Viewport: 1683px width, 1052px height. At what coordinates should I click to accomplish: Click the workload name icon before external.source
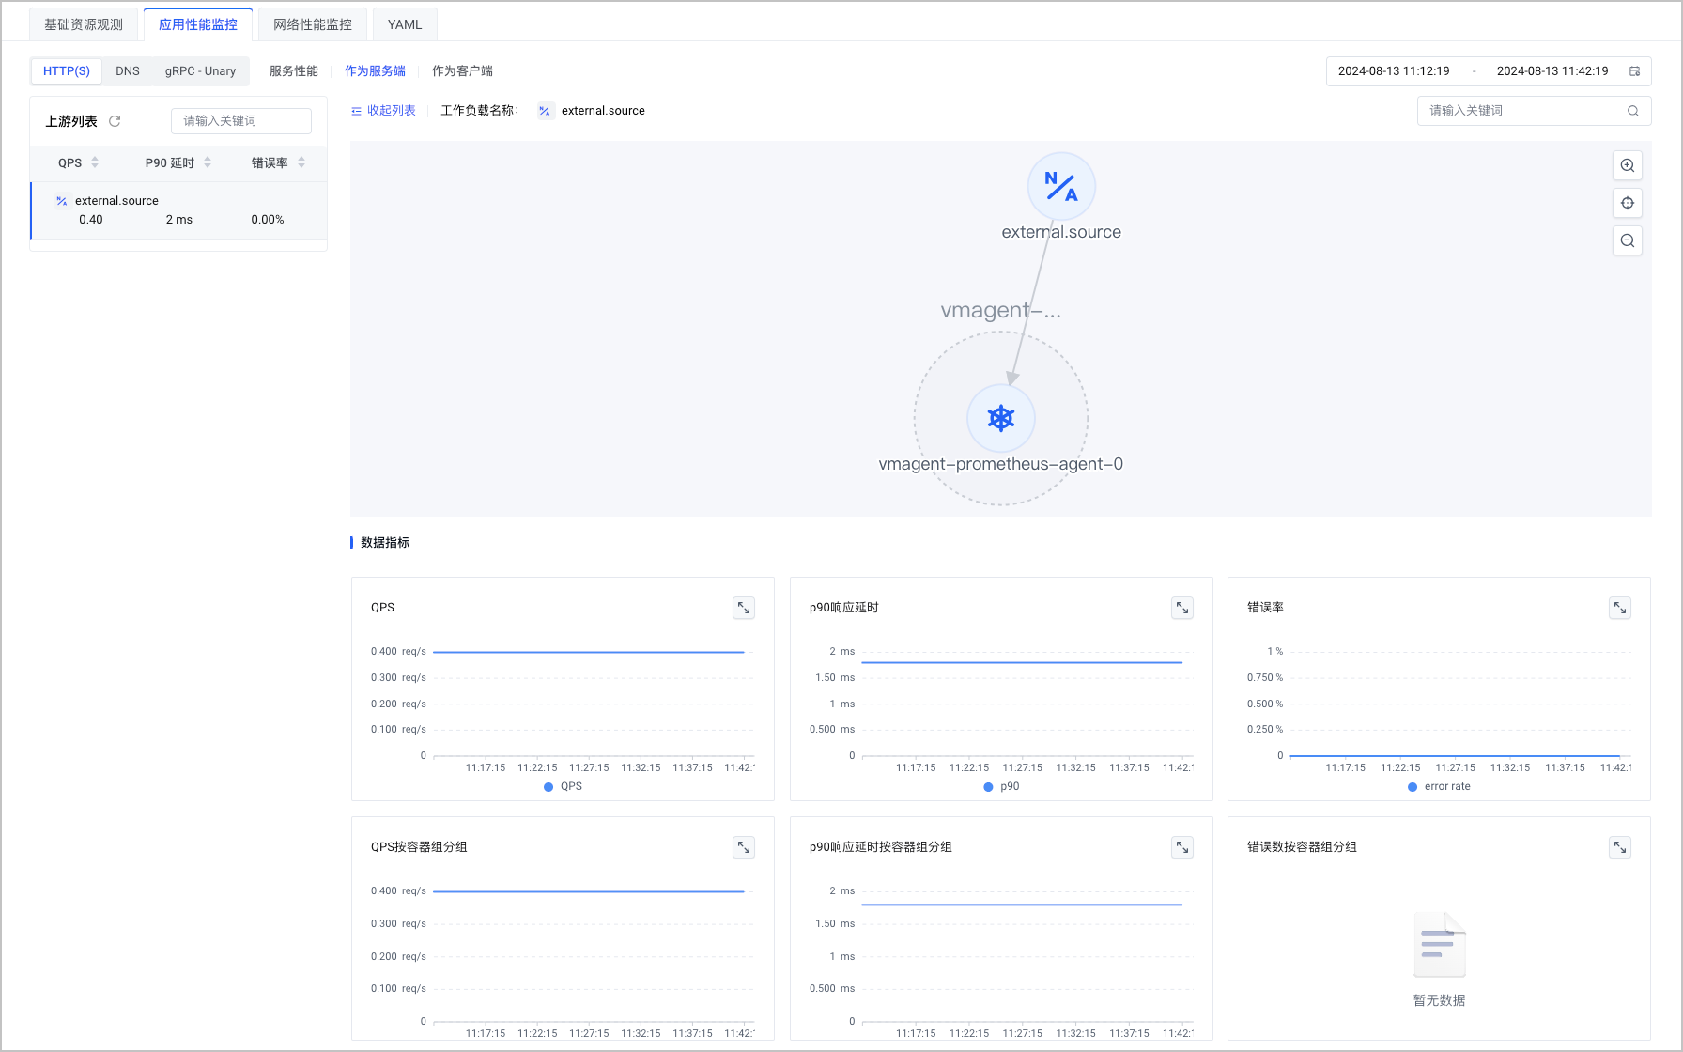pos(545,111)
